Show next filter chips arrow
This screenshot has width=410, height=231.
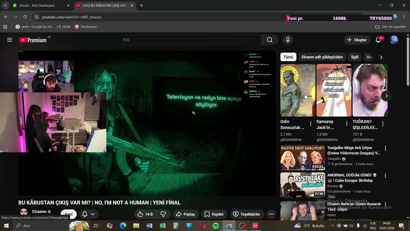tap(381, 57)
